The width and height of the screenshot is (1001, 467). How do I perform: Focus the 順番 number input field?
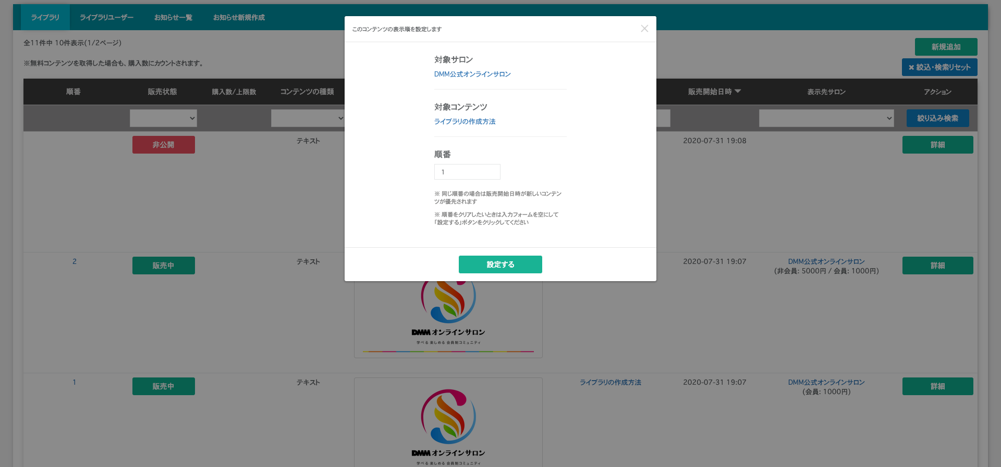(467, 172)
